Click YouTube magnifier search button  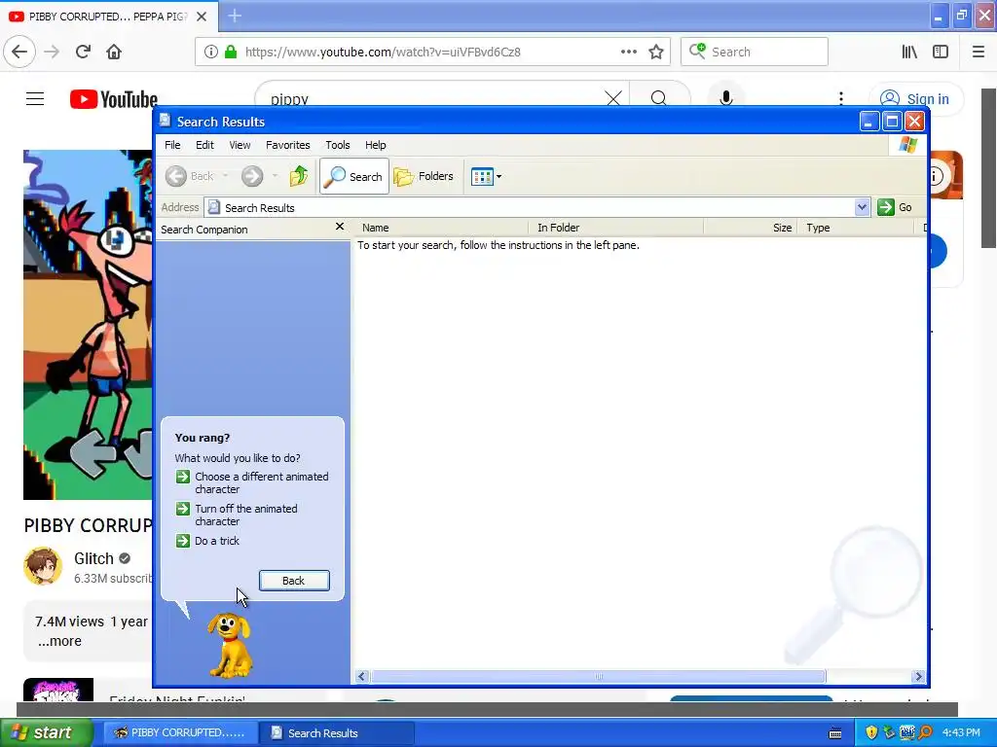pos(659,98)
